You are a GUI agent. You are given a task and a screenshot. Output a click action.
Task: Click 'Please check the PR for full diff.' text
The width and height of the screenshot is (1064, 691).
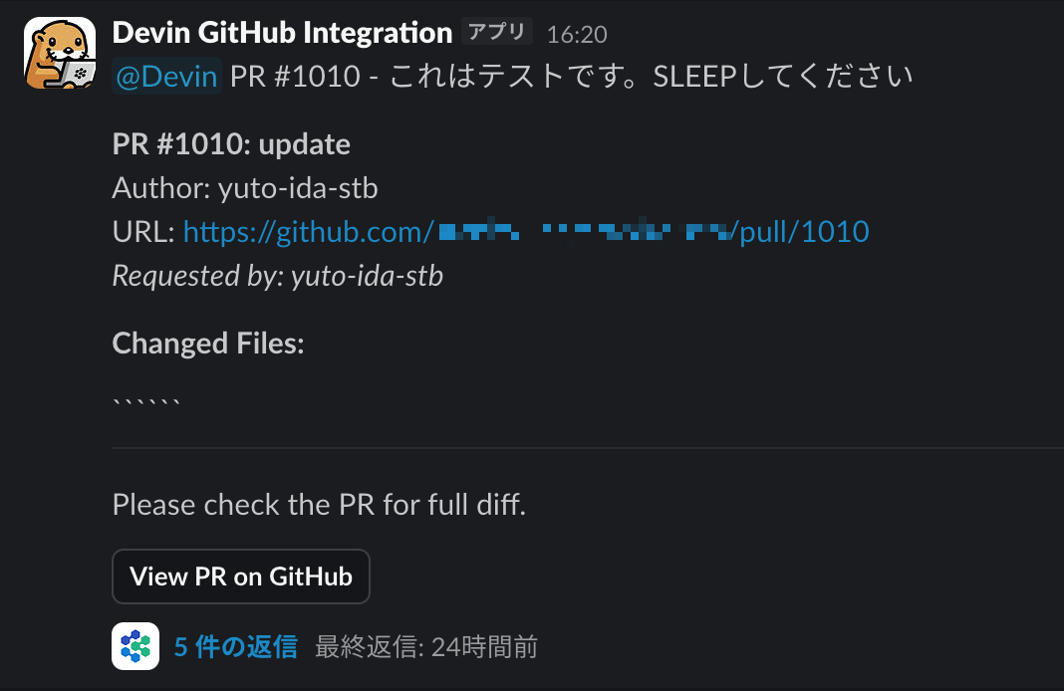(x=319, y=505)
